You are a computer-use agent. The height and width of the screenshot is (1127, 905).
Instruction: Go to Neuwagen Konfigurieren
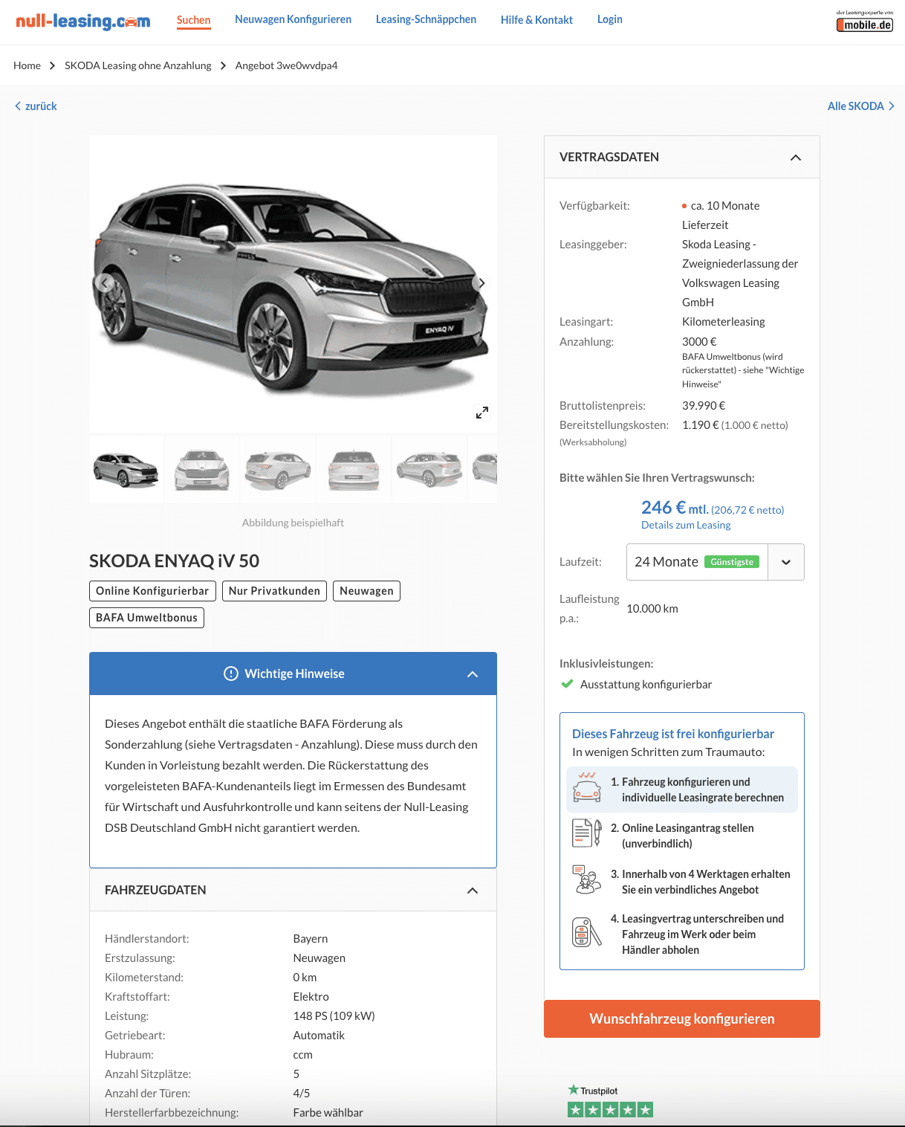pyautogui.click(x=293, y=19)
